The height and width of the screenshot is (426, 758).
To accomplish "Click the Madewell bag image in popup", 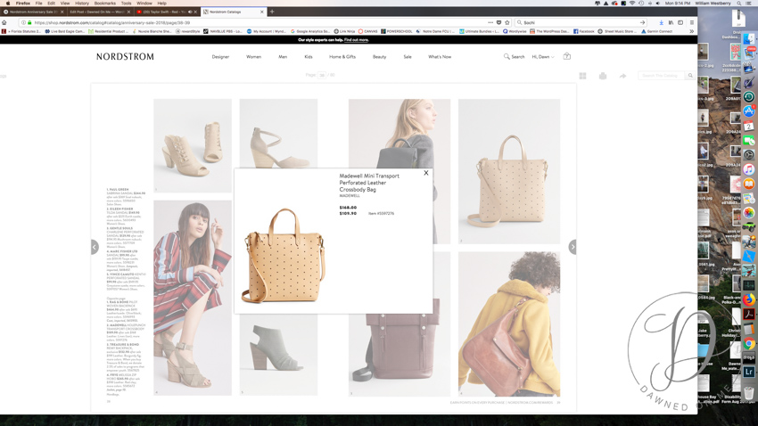I will (x=284, y=256).
